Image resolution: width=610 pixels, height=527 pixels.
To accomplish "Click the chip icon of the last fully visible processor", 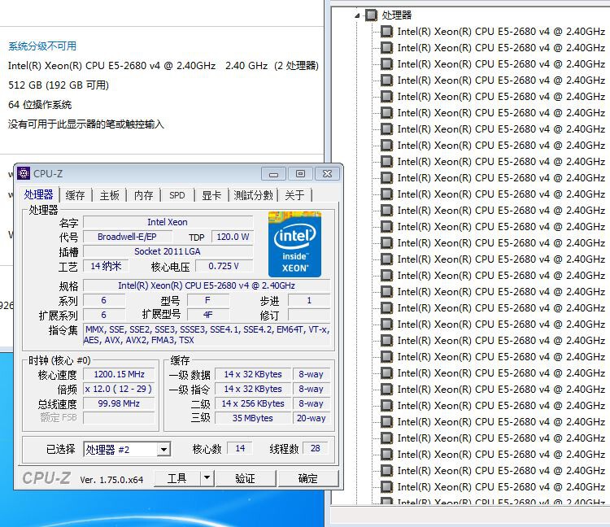I will click(386, 486).
